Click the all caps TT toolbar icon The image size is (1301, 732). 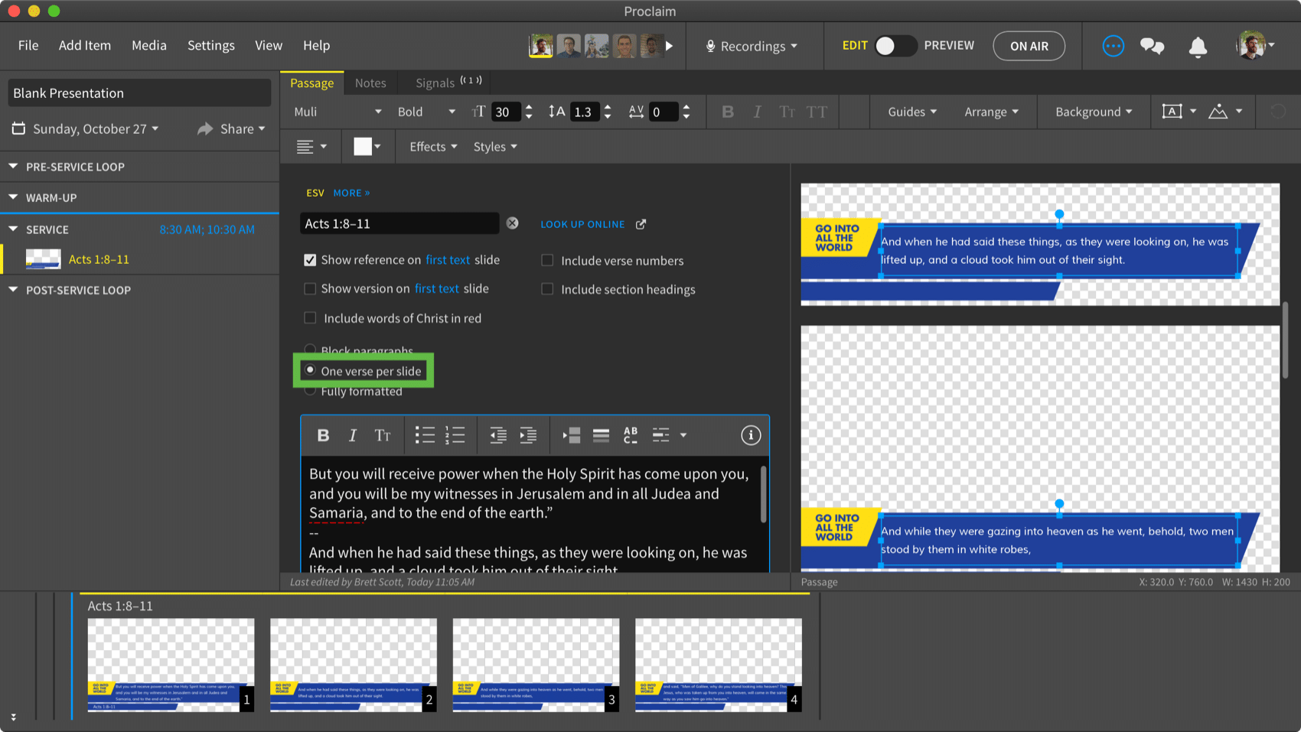[x=817, y=112]
